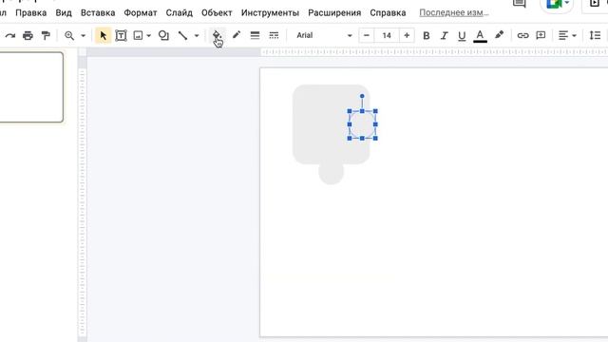Open the Справка menu
The width and height of the screenshot is (608, 342).
388,12
